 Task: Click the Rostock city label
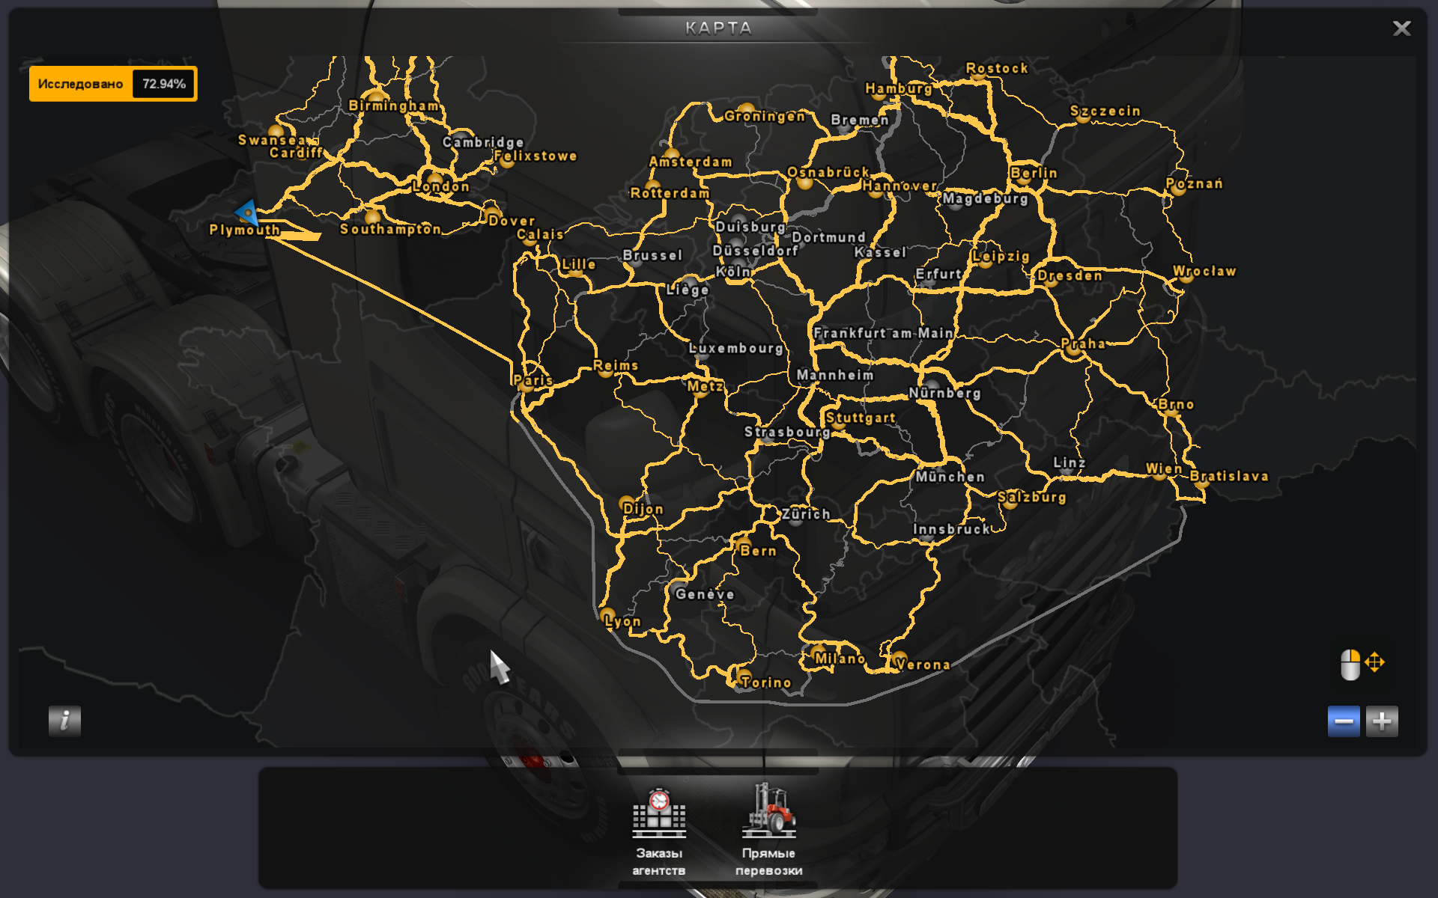tap(997, 68)
